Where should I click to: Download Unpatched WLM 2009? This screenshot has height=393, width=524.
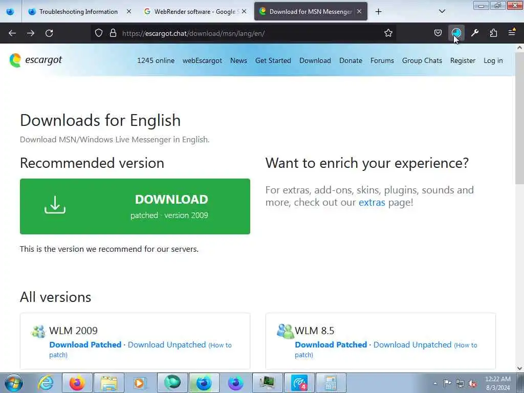167,345
